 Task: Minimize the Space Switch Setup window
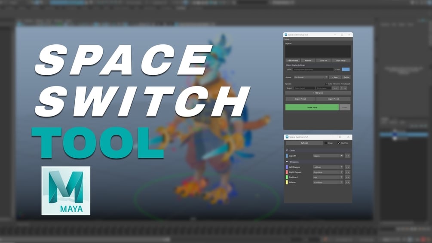(x=335, y=35)
